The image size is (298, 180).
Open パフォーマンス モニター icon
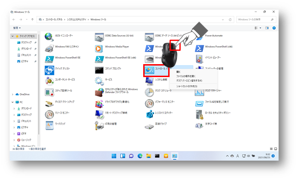149,103
